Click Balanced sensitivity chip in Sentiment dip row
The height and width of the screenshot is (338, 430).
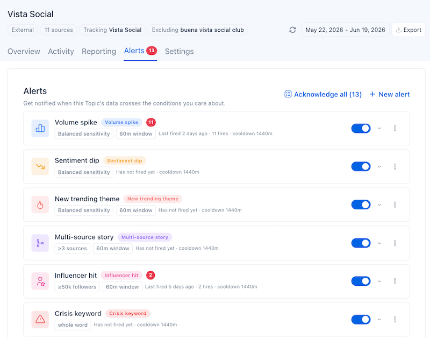[x=84, y=172]
